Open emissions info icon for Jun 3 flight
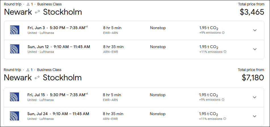Image resolution: width=270 pixels, height=127 pixels. (x=223, y=33)
